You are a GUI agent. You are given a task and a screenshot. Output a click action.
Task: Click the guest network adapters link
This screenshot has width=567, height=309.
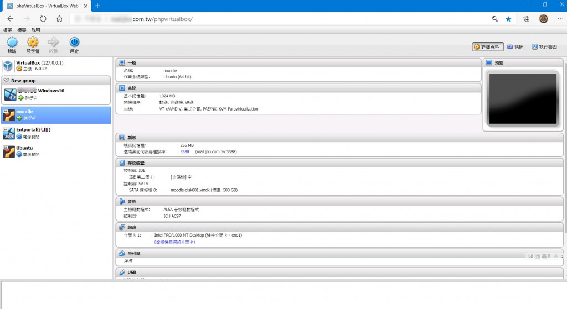tap(174, 242)
